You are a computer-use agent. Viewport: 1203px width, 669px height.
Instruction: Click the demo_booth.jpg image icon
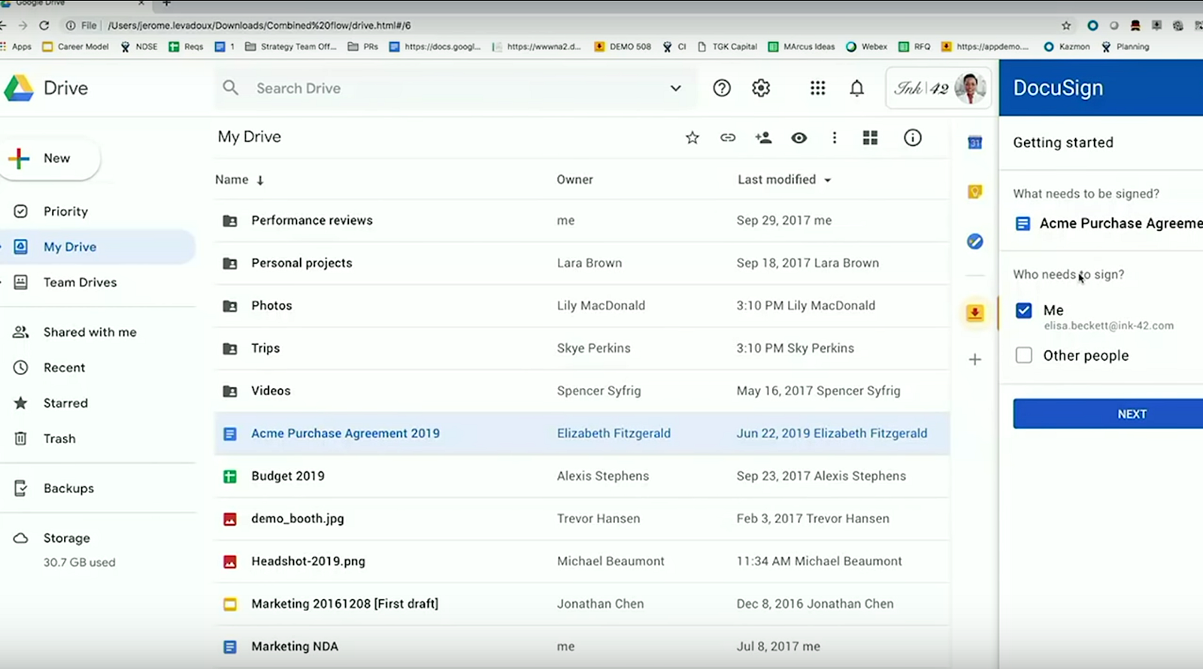[230, 519]
